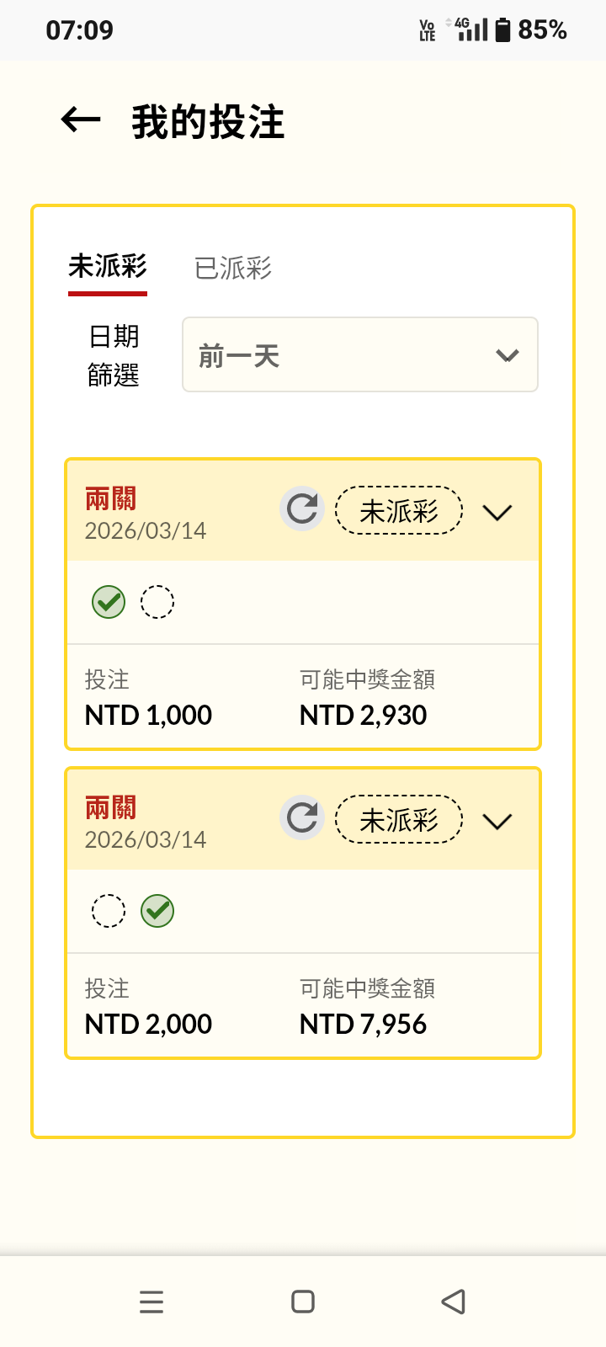The height and width of the screenshot is (1347, 606).
Task: Switch to the 未派彩 tab
Action: pos(108,267)
